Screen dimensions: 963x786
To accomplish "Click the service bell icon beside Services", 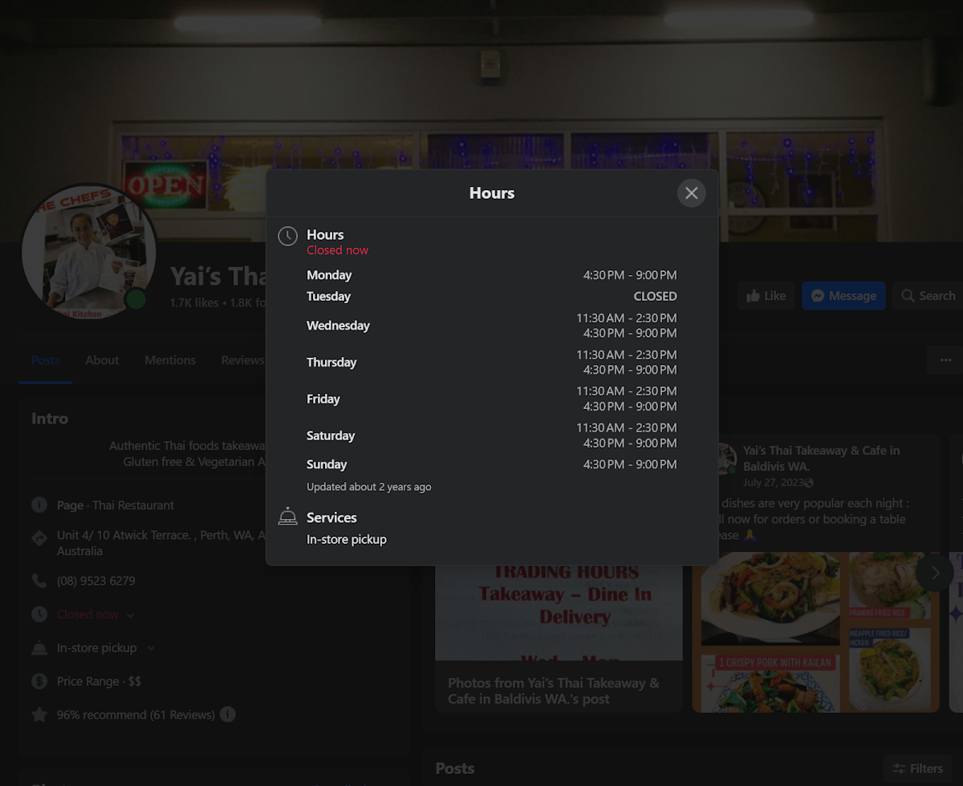I will point(287,517).
